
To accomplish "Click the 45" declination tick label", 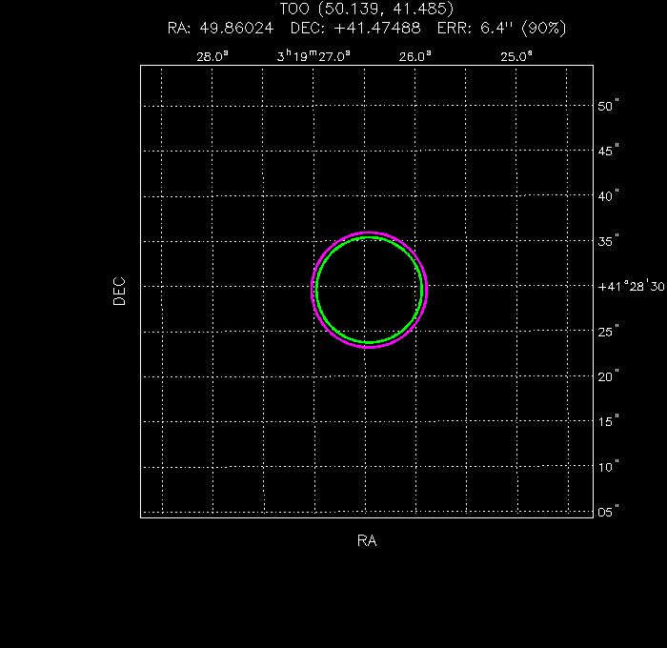I will (608, 151).
